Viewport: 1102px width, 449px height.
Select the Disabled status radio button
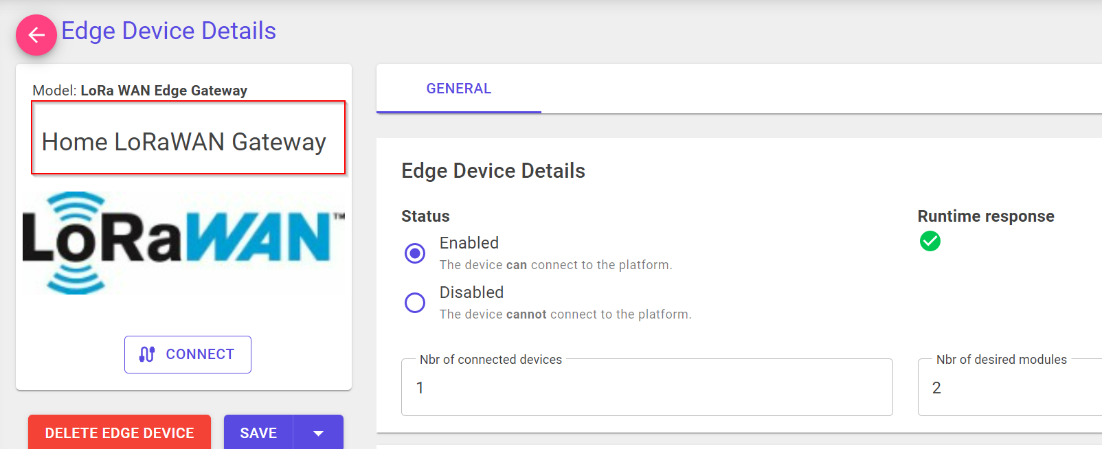(x=415, y=303)
